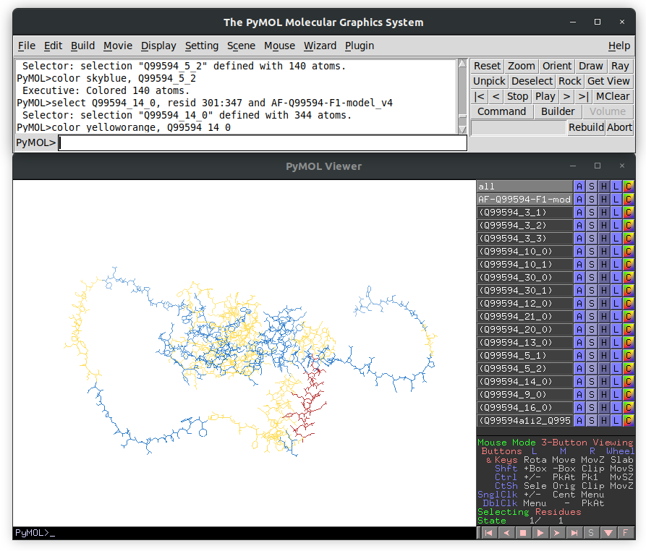Viewport: 646px width, 551px height.
Task: Focus the PyMOL> command input field
Action: (x=263, y=143)
